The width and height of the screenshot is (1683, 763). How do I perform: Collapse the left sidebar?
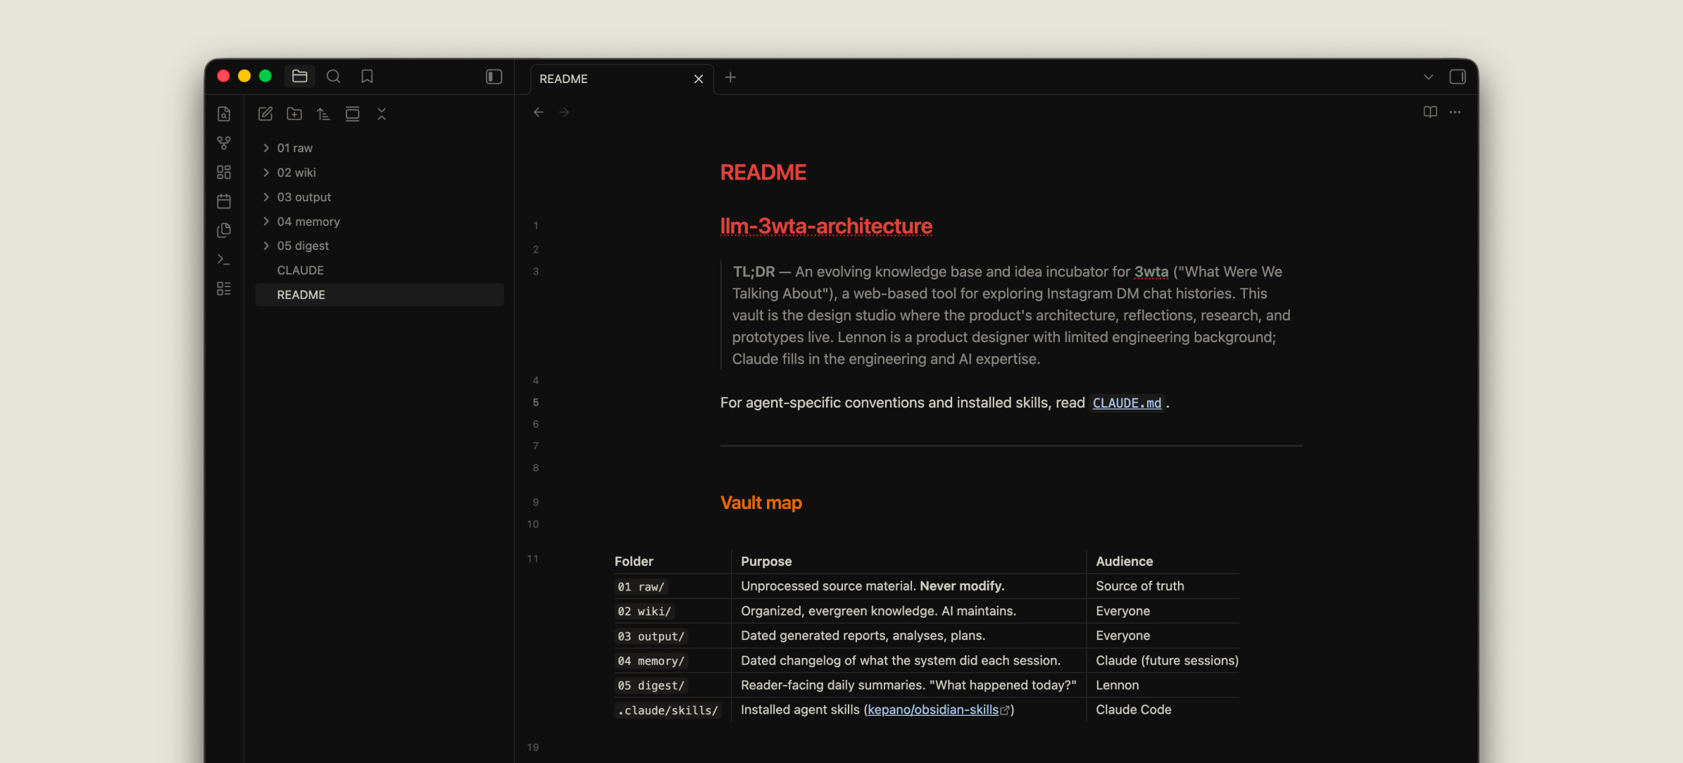[494, 76]
